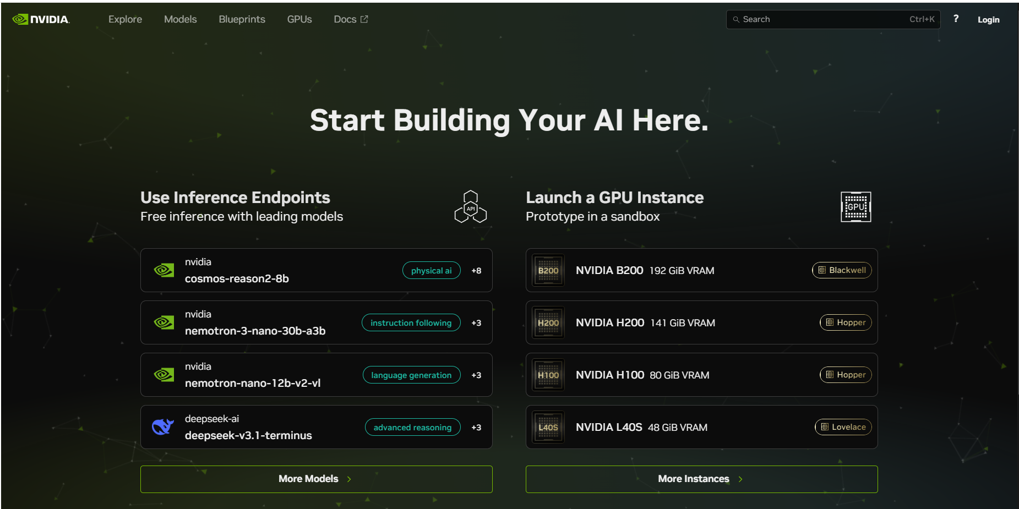1019x509 pixels.
Task: Click 'Prototype in a sandbox' text
Action: [x=592, y=217]
